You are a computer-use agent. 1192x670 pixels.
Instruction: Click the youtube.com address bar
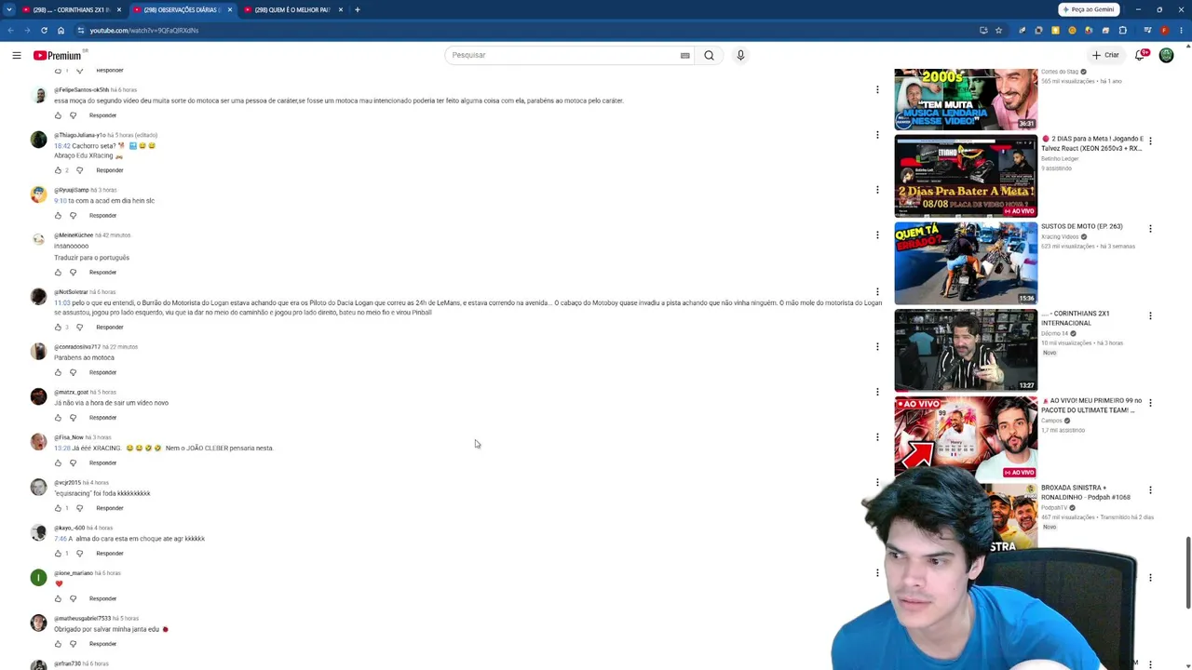click(521, 30)
